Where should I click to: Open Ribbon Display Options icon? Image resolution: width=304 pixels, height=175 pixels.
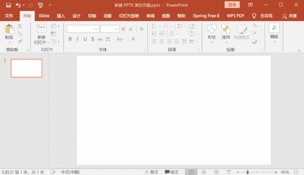[250, 5]
